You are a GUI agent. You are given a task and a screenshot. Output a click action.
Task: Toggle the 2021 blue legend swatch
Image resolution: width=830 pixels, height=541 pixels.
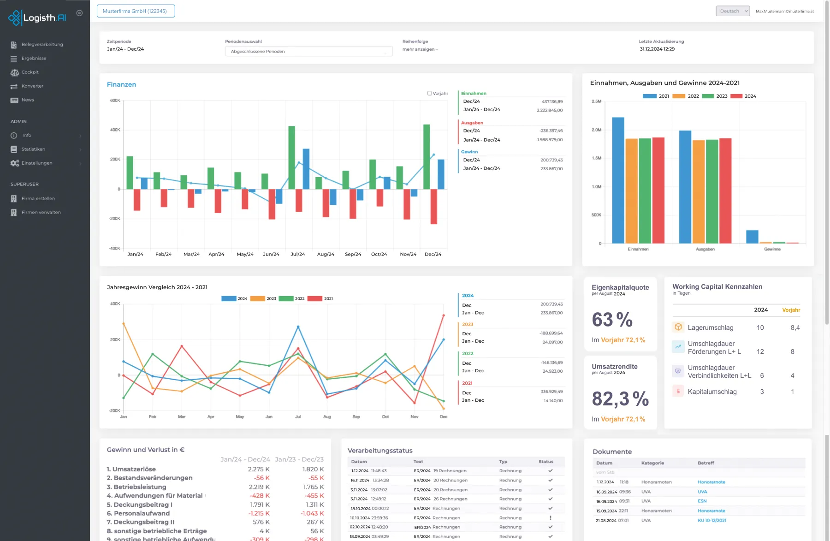[x=649, y=96]
